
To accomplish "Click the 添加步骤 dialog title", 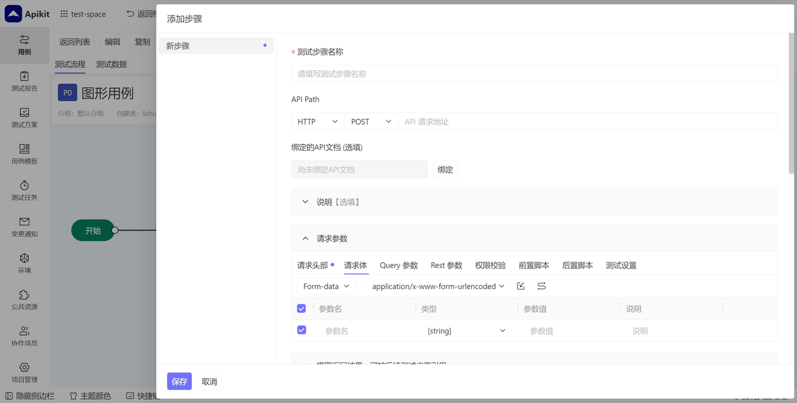I will [x=184, y=19].
